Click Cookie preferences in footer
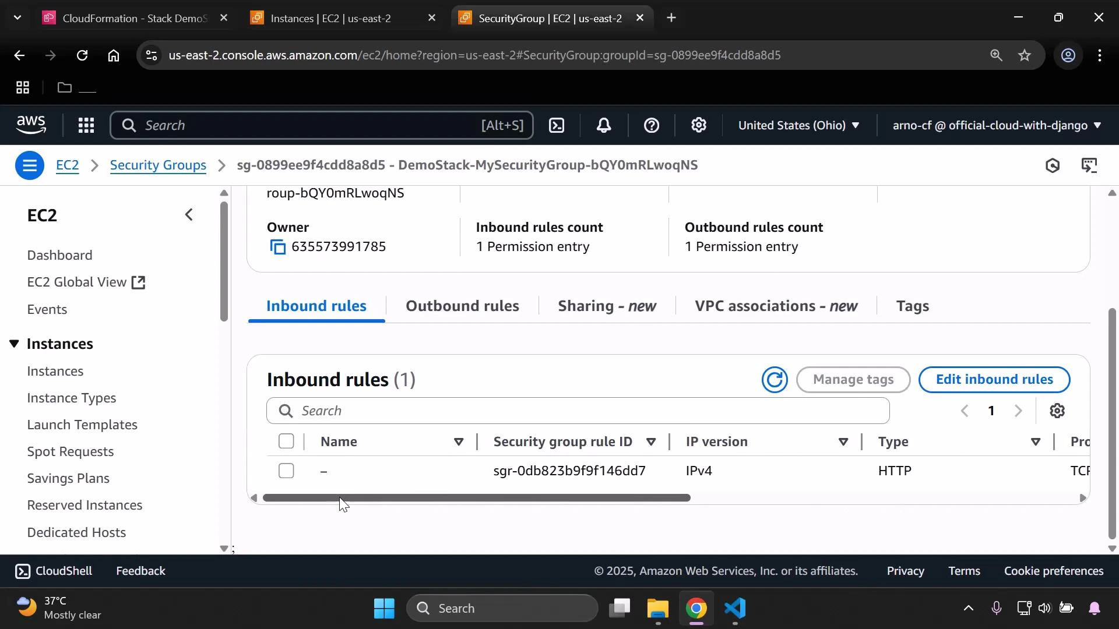The height and width of the screenshot is (629, 1119). (x=1054, y=571)
